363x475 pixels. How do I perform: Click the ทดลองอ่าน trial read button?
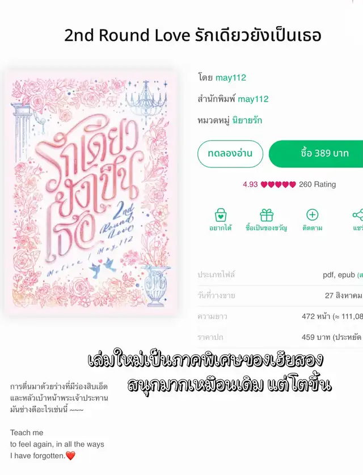230,154
